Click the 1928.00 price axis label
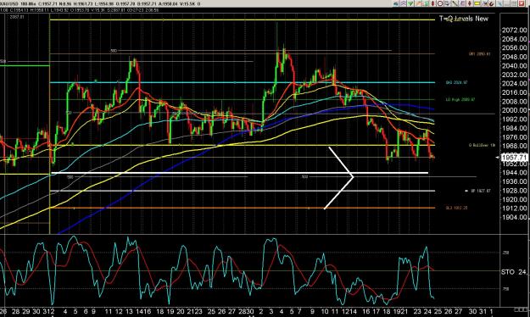Image resolution: width=530 pixels, height=317 pixels. pyautogui.click(x=515, y=191)
